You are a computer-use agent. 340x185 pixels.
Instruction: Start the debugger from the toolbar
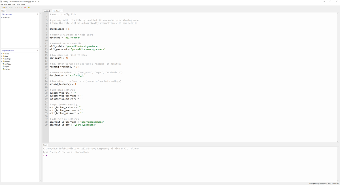(12, 7)
